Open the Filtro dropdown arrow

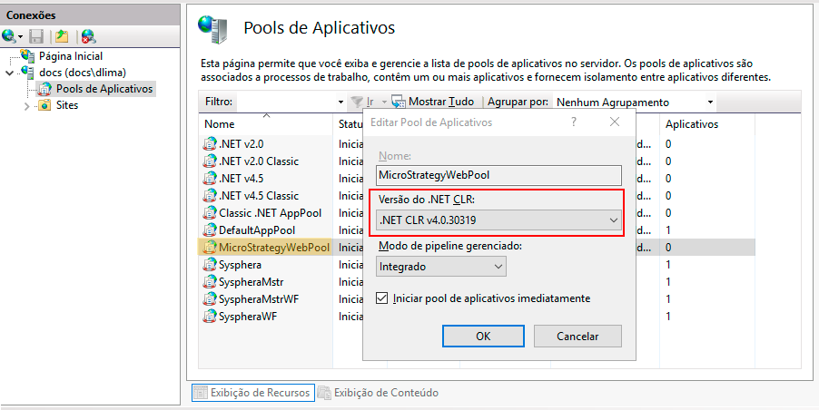341,102
